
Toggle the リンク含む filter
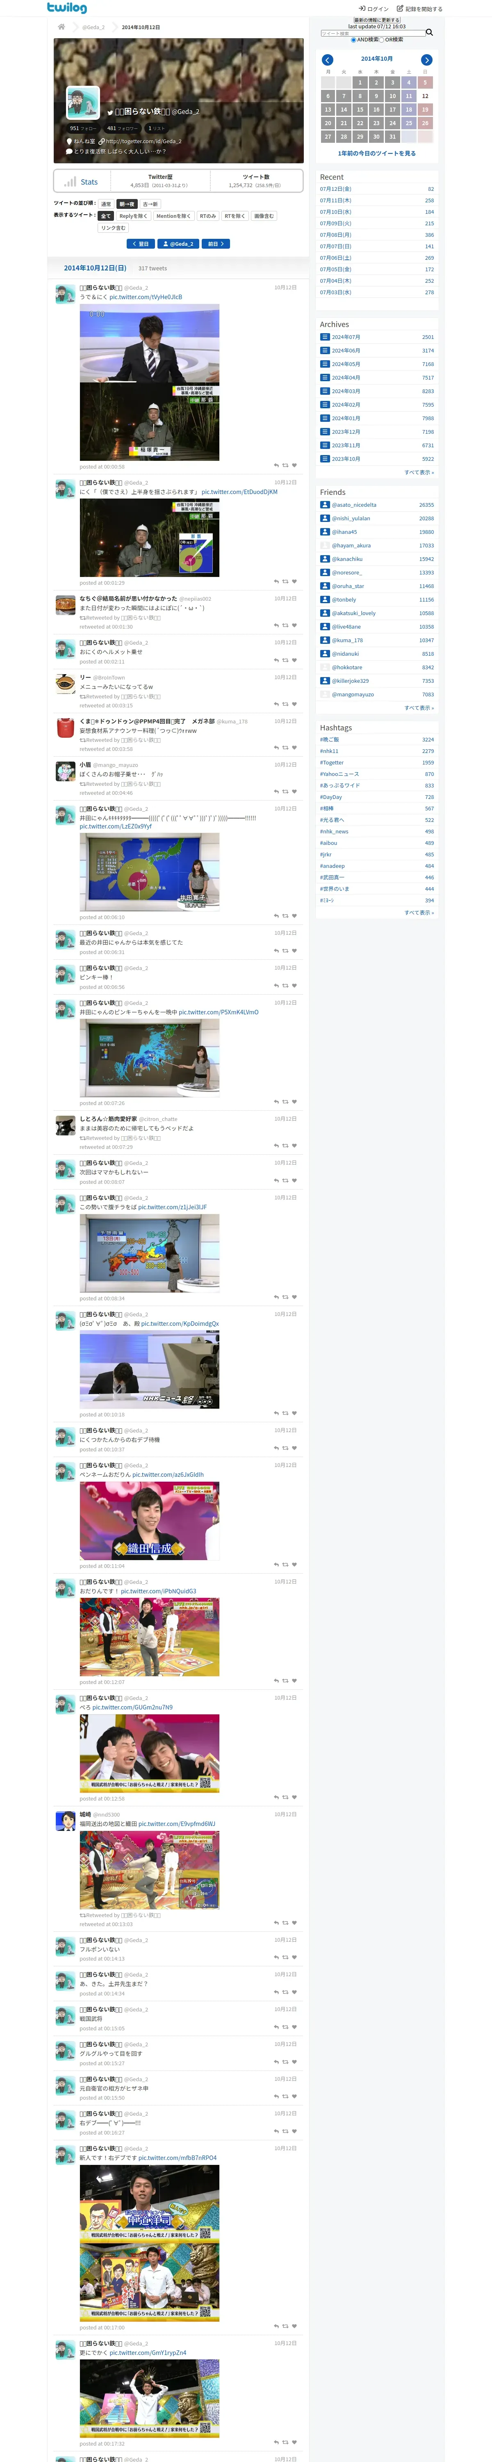point(113,227)
